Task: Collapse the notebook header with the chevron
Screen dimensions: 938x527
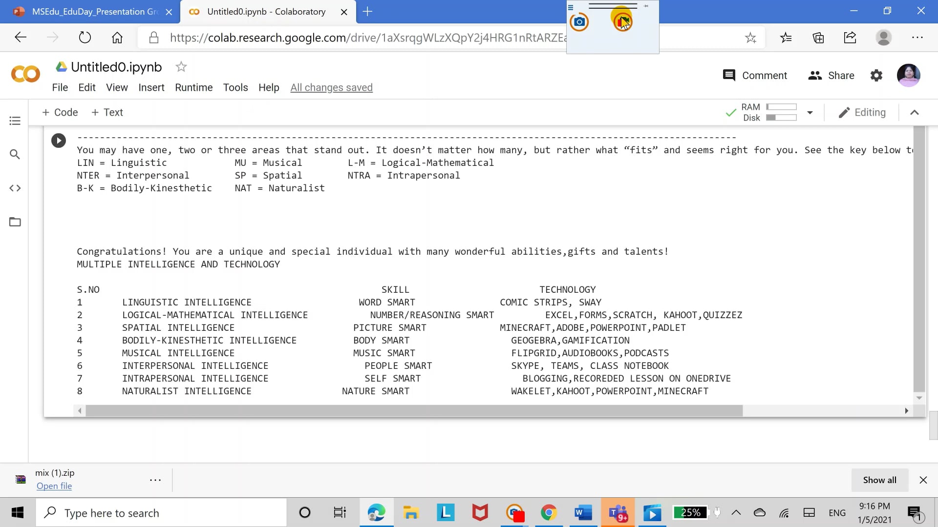Action: tap(915, 112)
